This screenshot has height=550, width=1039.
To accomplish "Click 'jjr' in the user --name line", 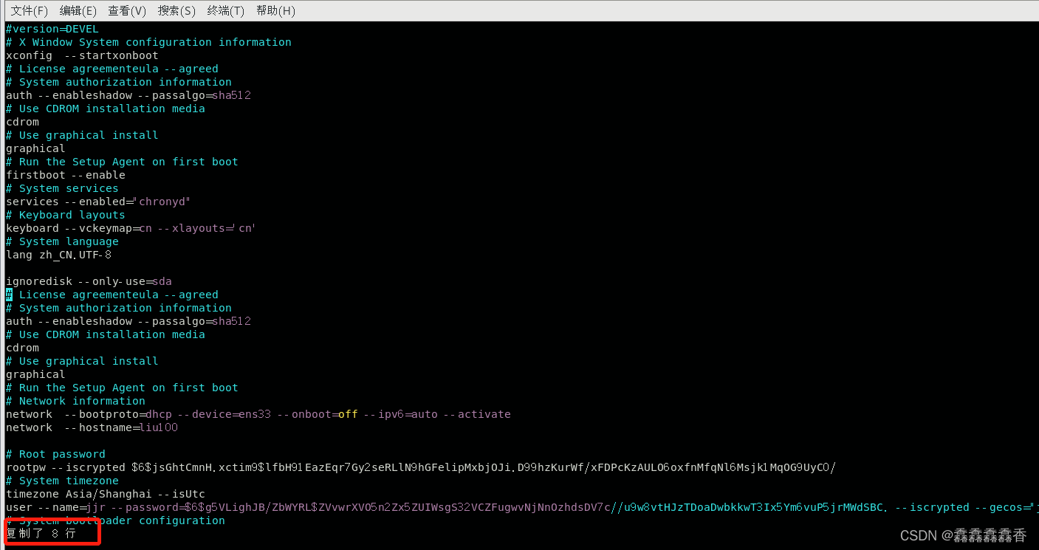I will point(96,507).
